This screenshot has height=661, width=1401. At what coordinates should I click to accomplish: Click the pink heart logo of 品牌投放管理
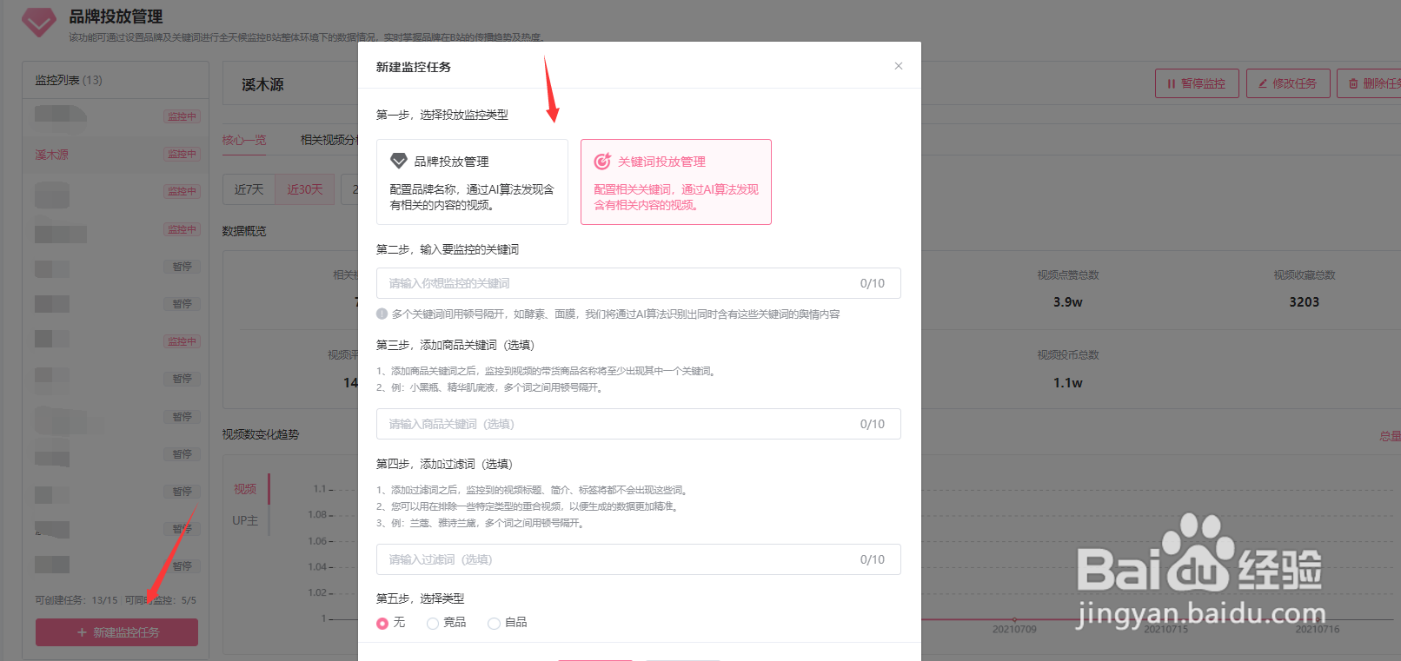39,22
